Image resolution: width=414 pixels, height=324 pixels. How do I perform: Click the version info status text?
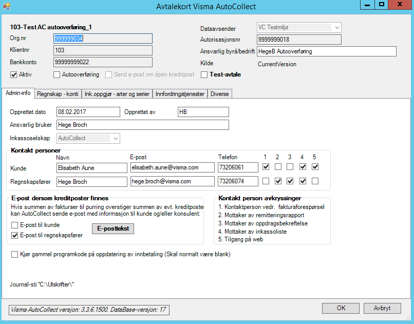pyautogui.click(x=89, y=310)
